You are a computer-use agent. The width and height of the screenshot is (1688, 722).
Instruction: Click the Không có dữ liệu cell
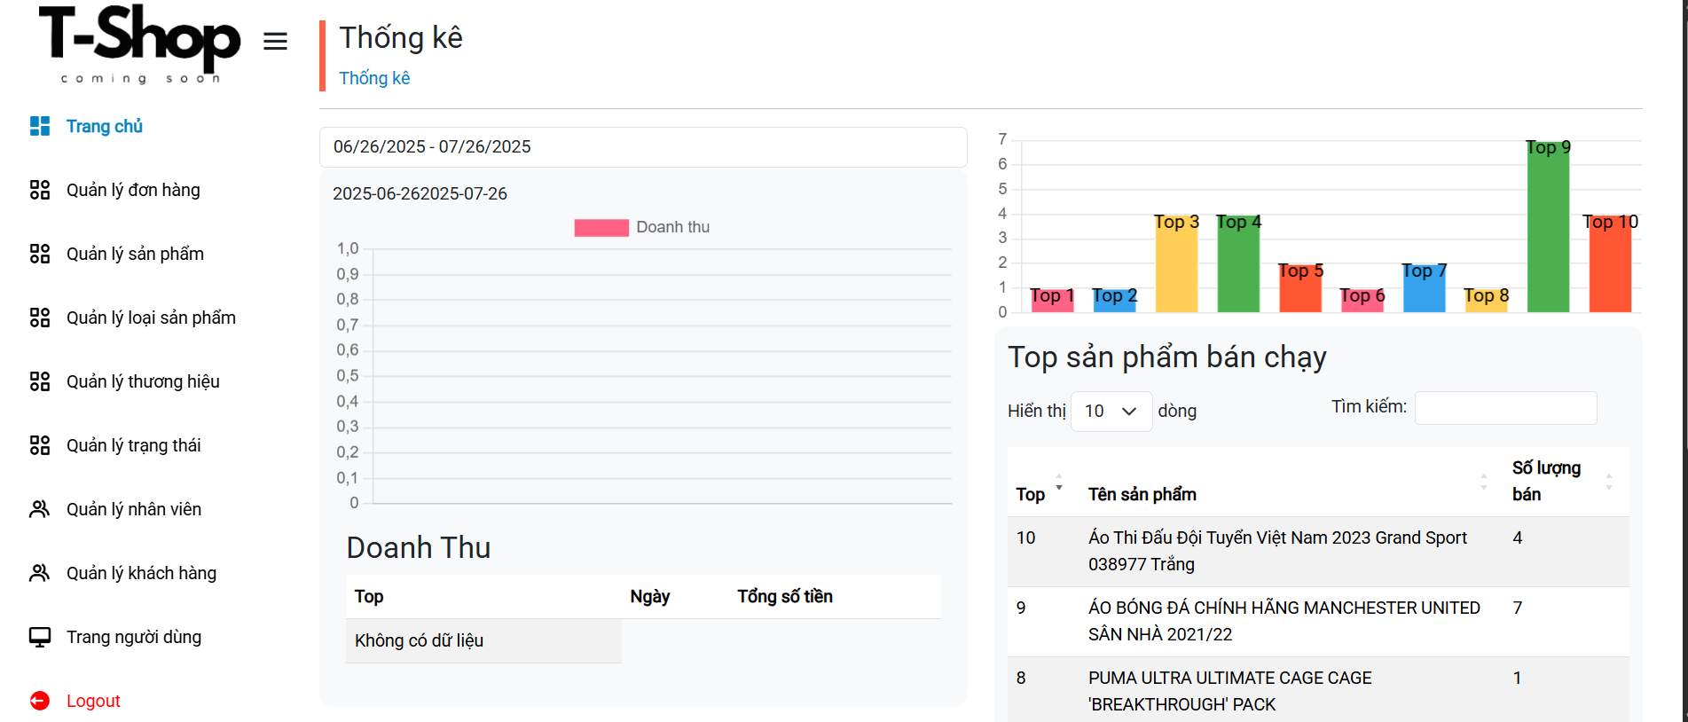pos(483,640)
